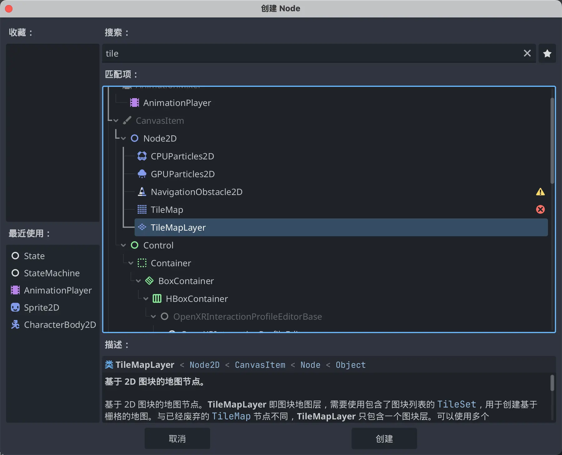Clear the search text with X
The height and width of the screenshot is (455, 562).
pyautogui.click(x=527, y=53)
